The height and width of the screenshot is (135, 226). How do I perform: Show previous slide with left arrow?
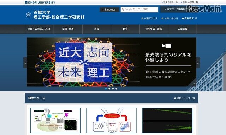pyautogui.click(x=25, y=63)
